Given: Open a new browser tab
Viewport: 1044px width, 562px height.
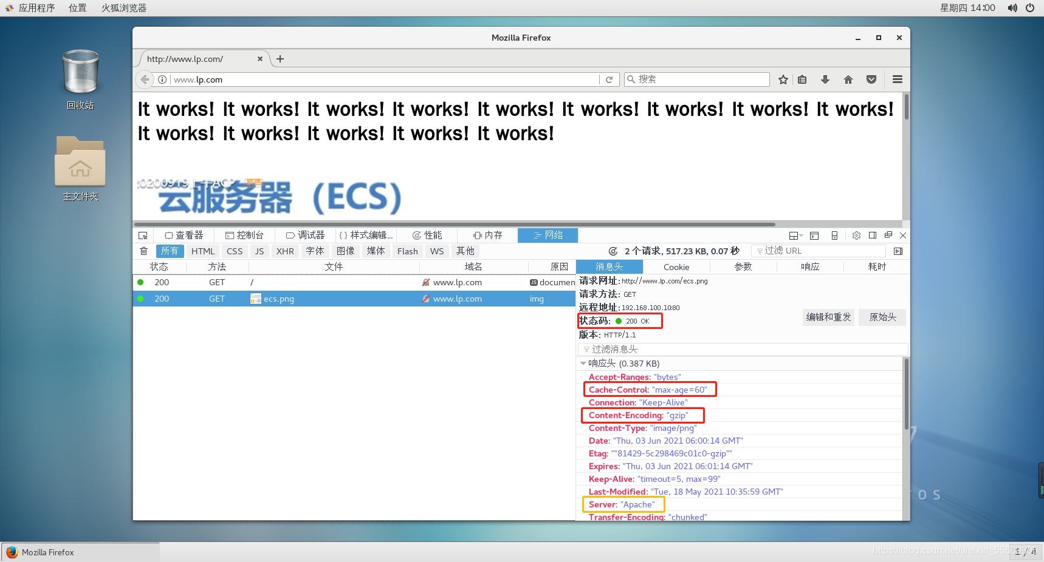Looking at the screenshot, I should [x=280, y=59].
